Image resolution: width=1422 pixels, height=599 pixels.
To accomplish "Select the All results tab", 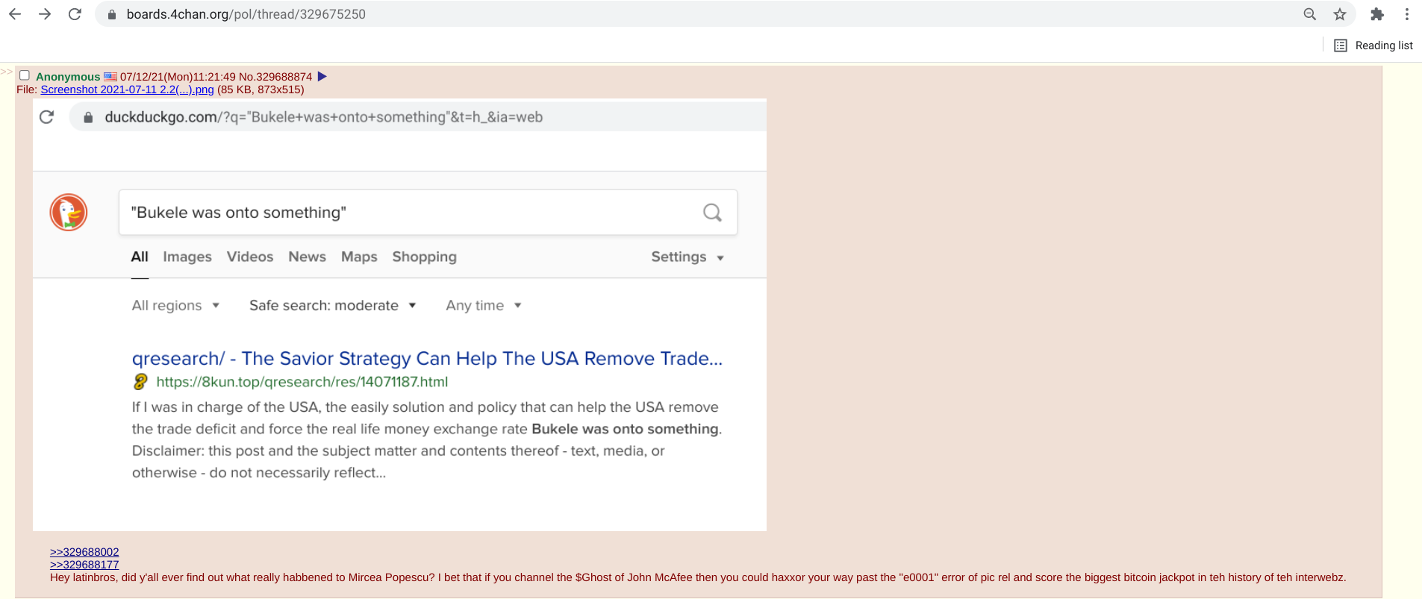I will point(140,257).
